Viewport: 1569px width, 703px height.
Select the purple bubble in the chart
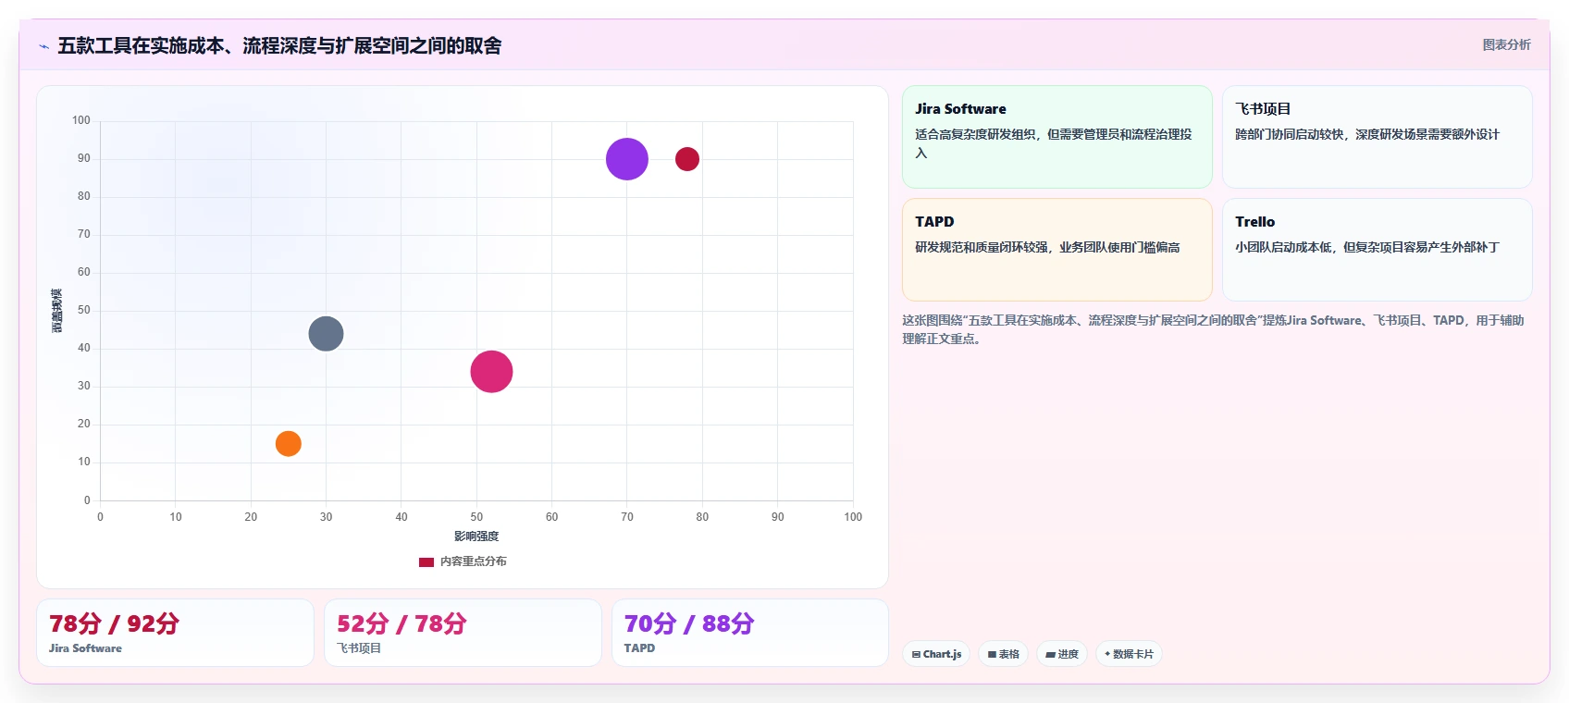coord(627,159)
